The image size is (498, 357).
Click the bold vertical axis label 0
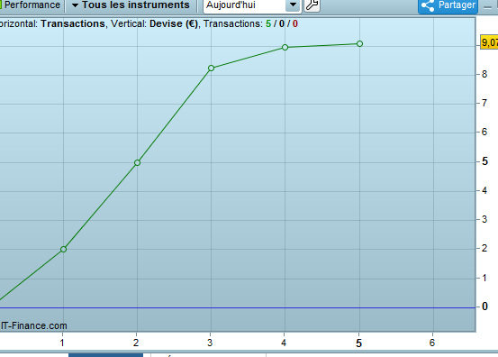pyautogui.click(x=484, y=307)
